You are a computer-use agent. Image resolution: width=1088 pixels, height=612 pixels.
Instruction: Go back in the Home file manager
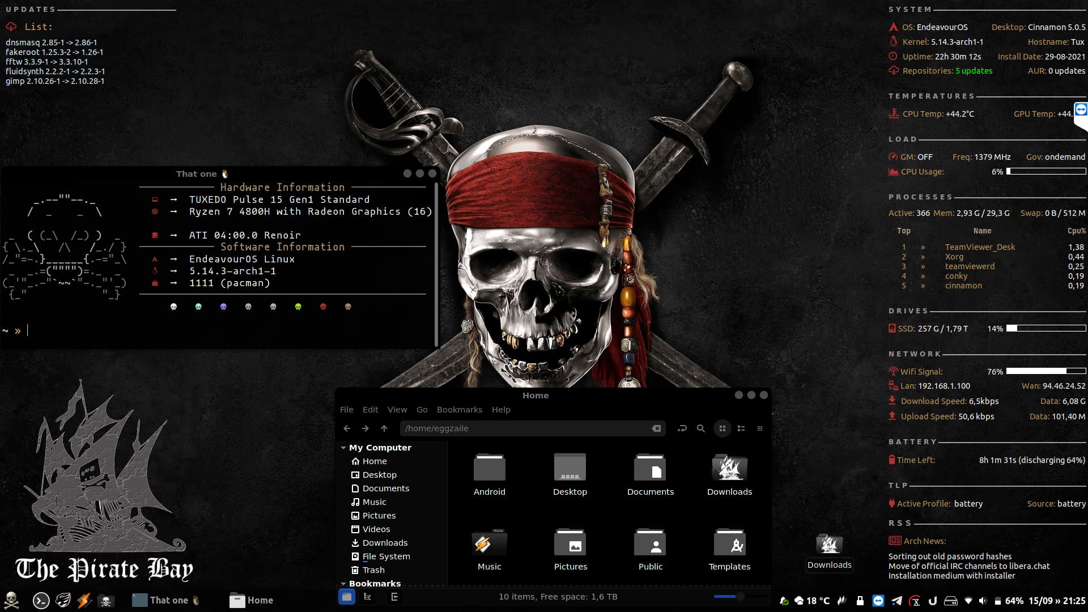347,428
